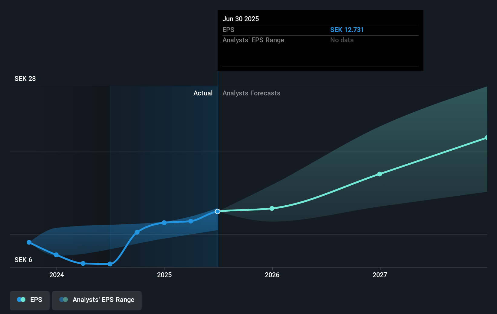Screen dimensions: 497x314
Task: Click the 2026 forecast EPS data point
Action: coord(272,208)
